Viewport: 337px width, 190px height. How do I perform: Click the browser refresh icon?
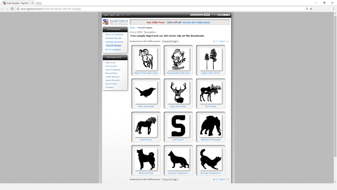pyautogui.click(x=12, y=9)
